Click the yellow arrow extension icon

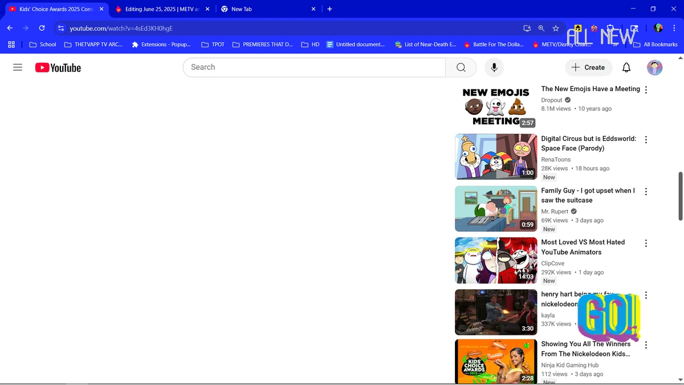click(x=578, y=28)
